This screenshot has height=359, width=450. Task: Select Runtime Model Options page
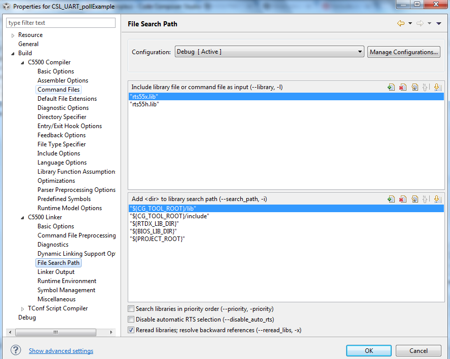pyautogui.click(x=69, y=208)
